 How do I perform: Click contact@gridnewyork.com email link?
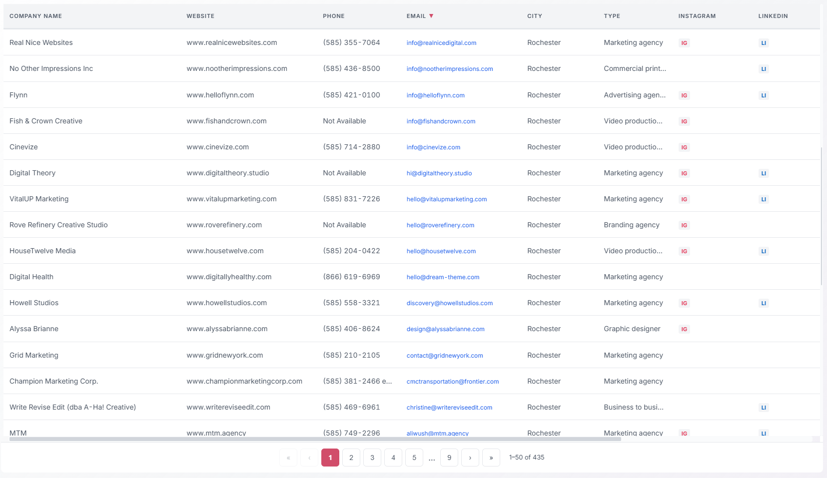pyautogui.click(x=445, y=356)
